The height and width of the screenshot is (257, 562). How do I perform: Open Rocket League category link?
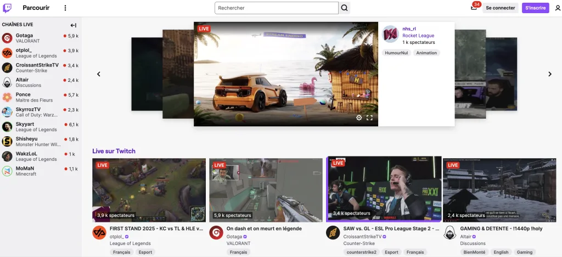pos(418,36)
